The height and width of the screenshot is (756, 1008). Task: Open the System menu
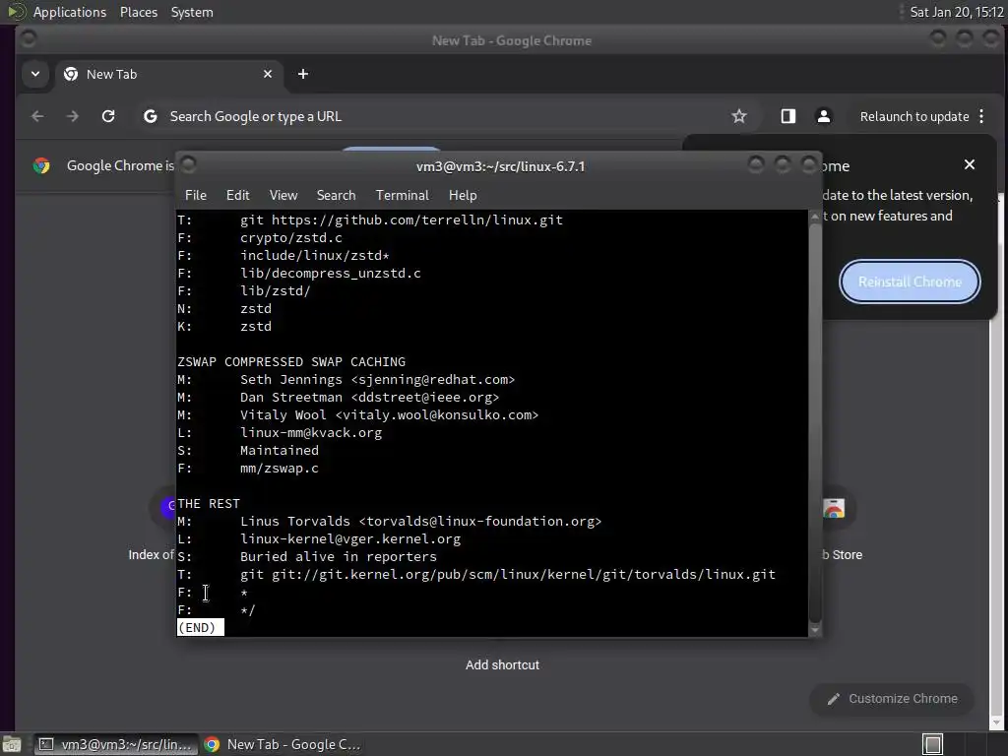[x=192, y=12]
